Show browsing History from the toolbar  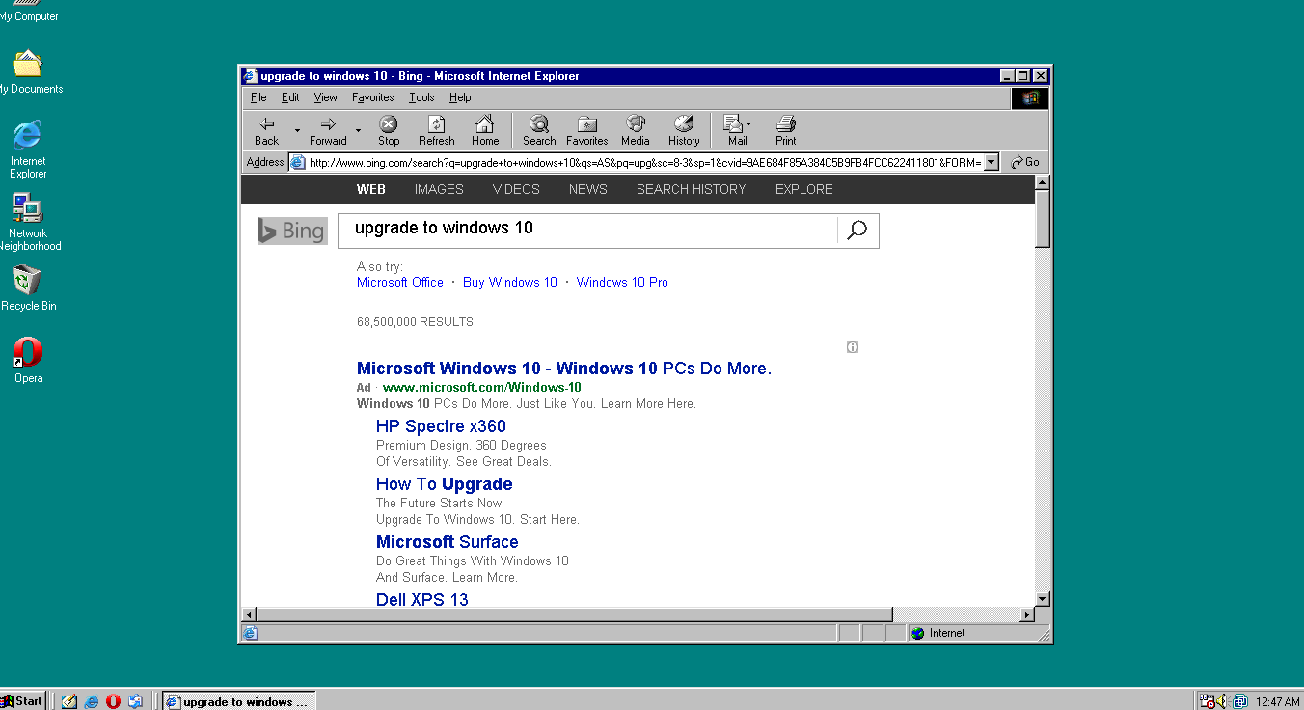click(684, 130)
